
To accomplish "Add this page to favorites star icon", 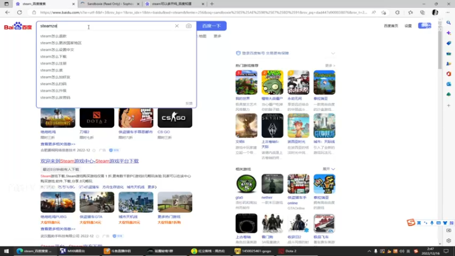I will point(383,13).
